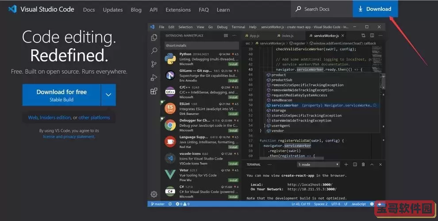Screen dimensions: 438x221
Task: Click the Visual Studio Code logo icon
Action: 12,9
